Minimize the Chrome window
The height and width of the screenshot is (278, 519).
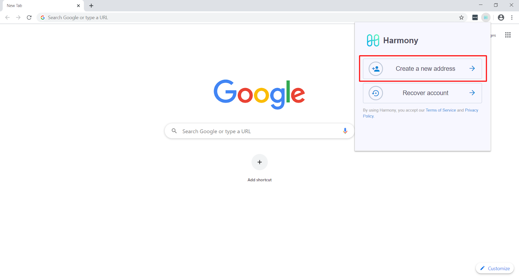(481, 5)
